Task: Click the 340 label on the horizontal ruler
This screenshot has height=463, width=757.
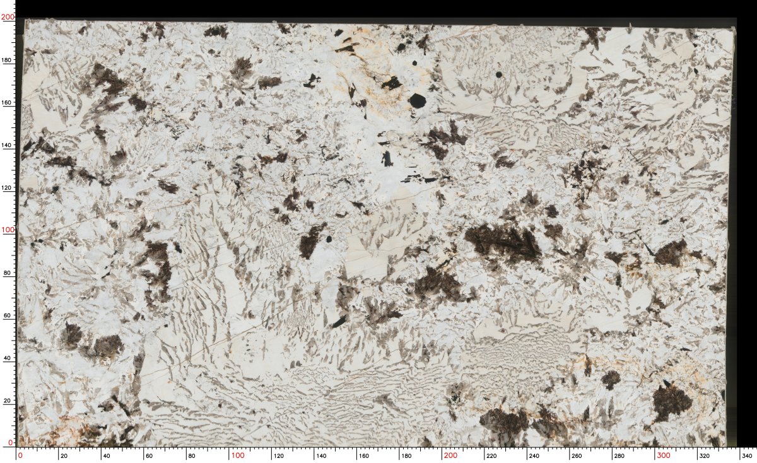Action: [x=748, y=455]
